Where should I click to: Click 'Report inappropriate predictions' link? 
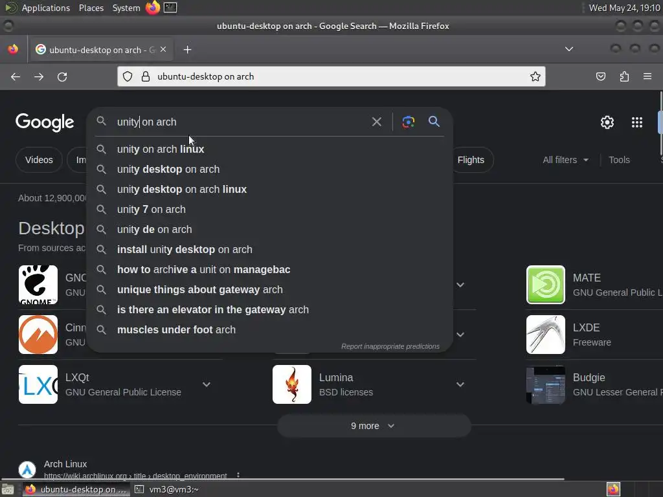[390, 346]
